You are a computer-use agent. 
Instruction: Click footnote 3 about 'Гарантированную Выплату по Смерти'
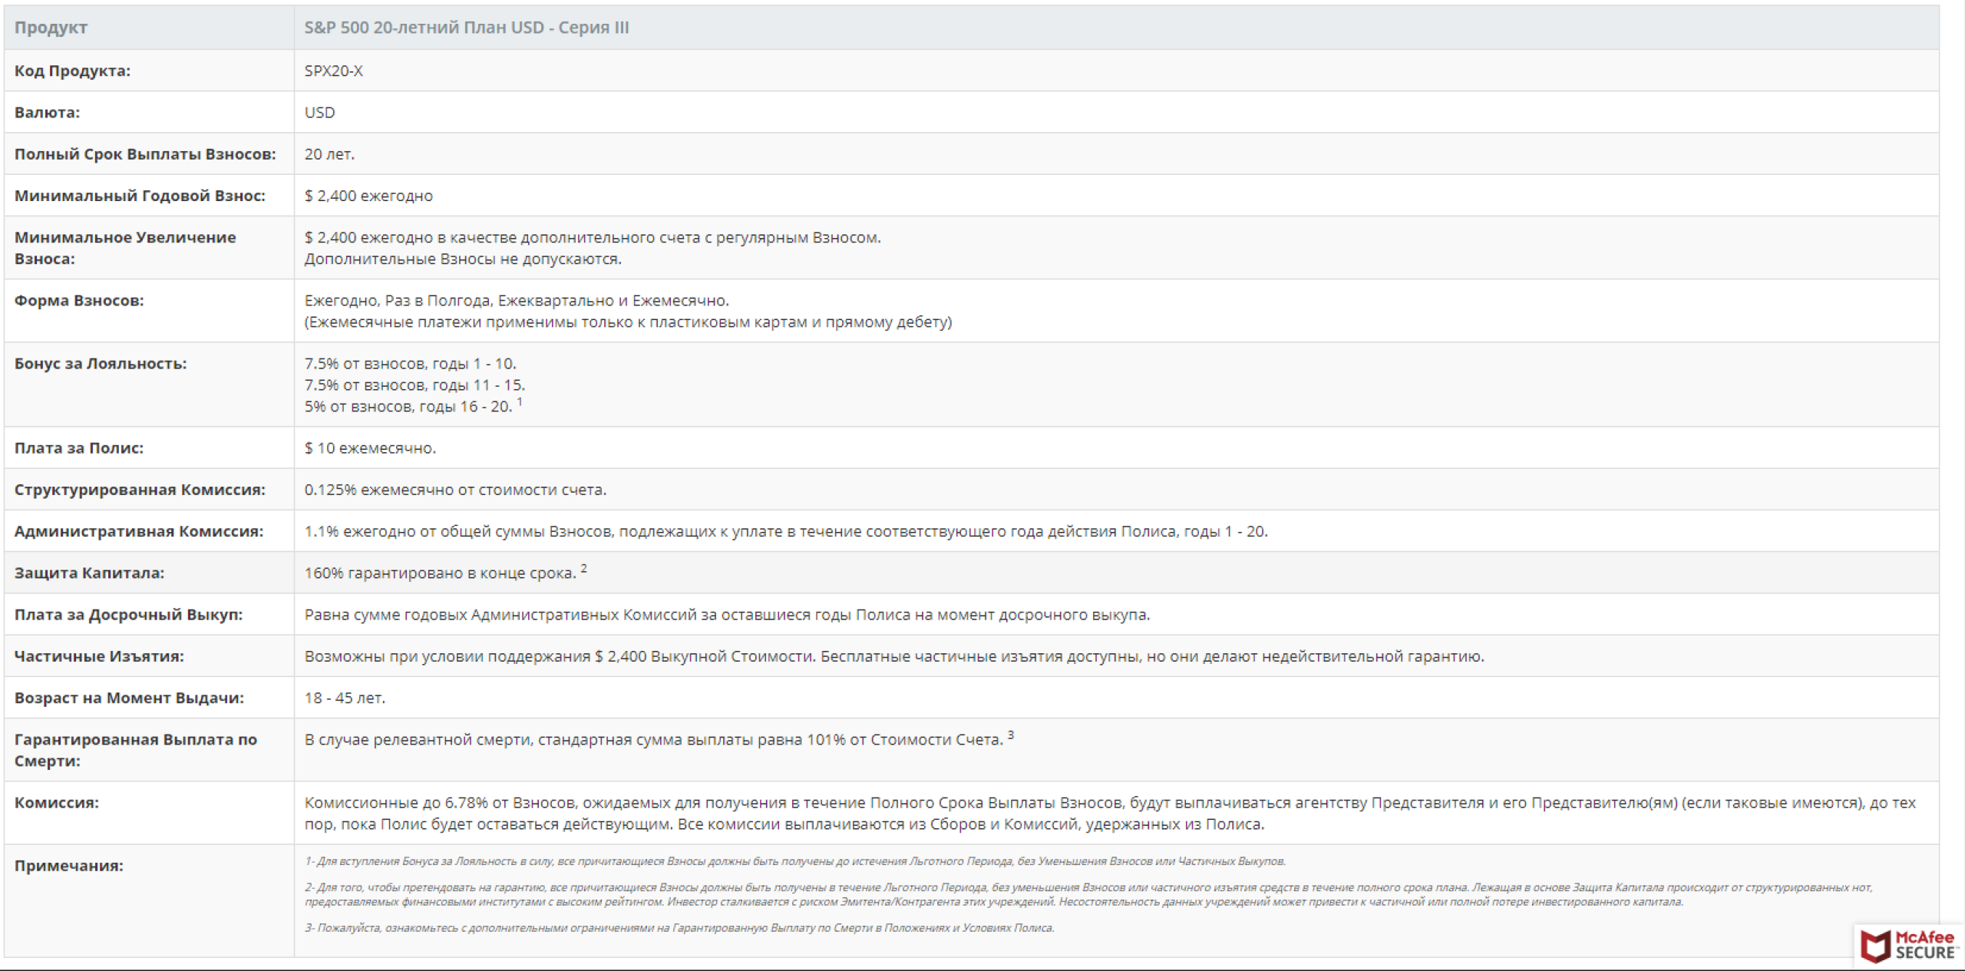pos(679,927)
